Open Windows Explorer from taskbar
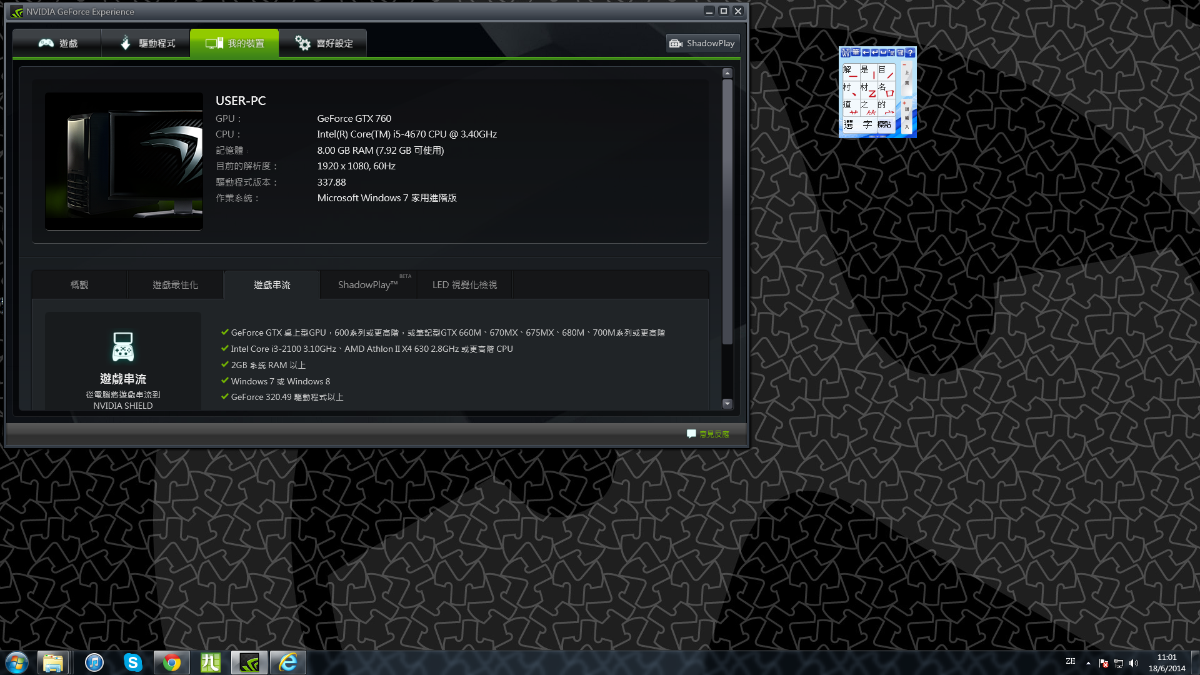This screenshot has height=675, width=1200. 53,662
